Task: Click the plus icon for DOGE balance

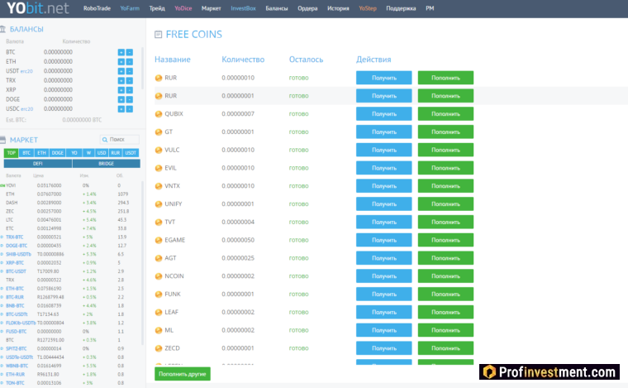Action: coord(121,99)
